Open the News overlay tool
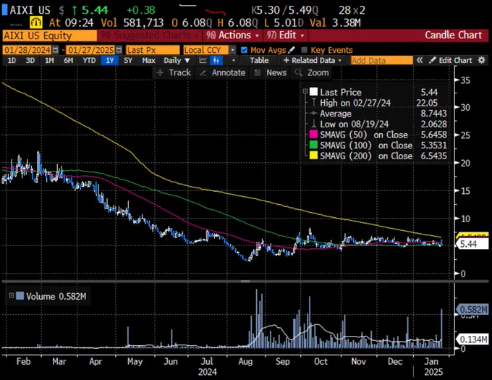Image resolution: width=492 pixels, height=380 pixels. (270, 73)
